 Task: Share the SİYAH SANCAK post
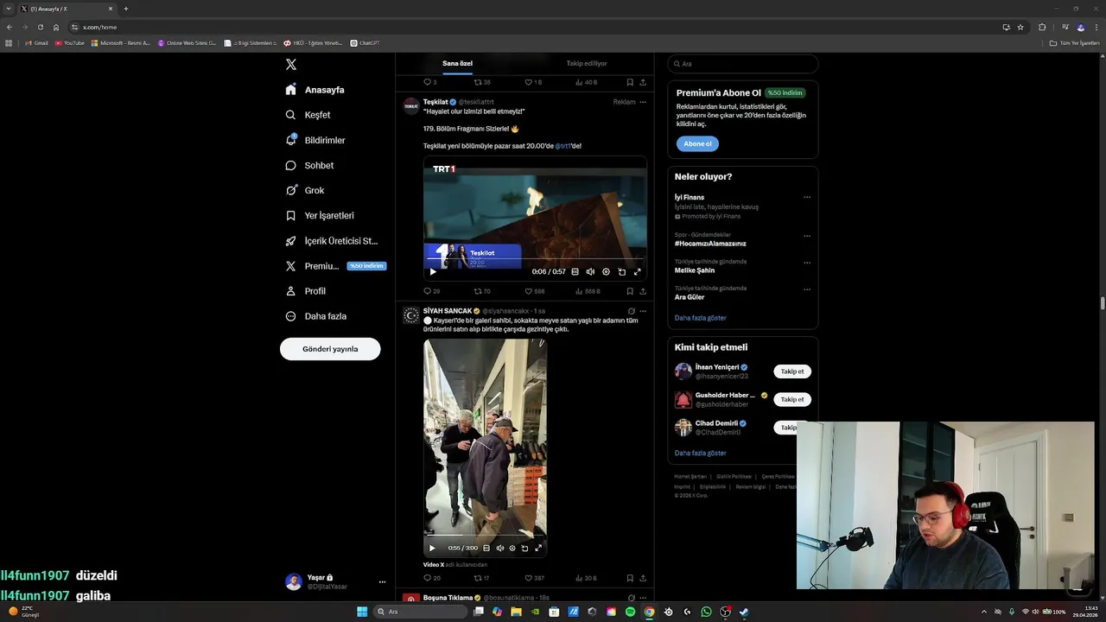(x=643, y=578)
